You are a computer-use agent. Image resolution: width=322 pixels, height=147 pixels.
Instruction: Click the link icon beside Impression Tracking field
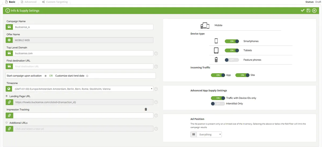pyautogui.click(x=9, y=115)
